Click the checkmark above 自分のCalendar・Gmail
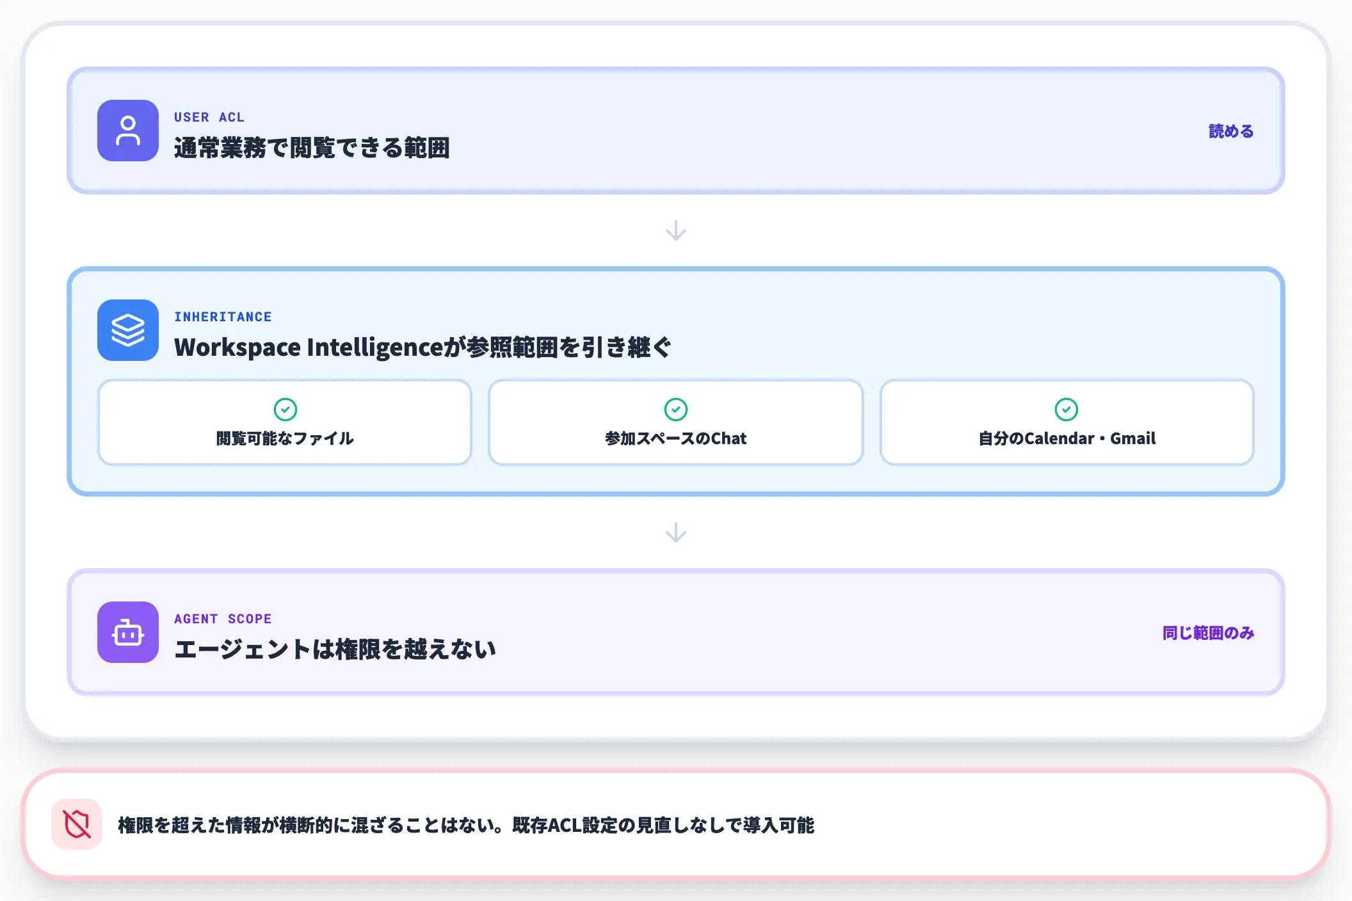Screen dimensions: 1352x901 coord(1066,410)
